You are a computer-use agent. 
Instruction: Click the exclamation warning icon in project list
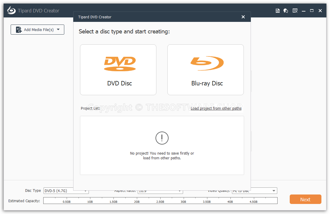pyautogui.click(x=162, y=138)
